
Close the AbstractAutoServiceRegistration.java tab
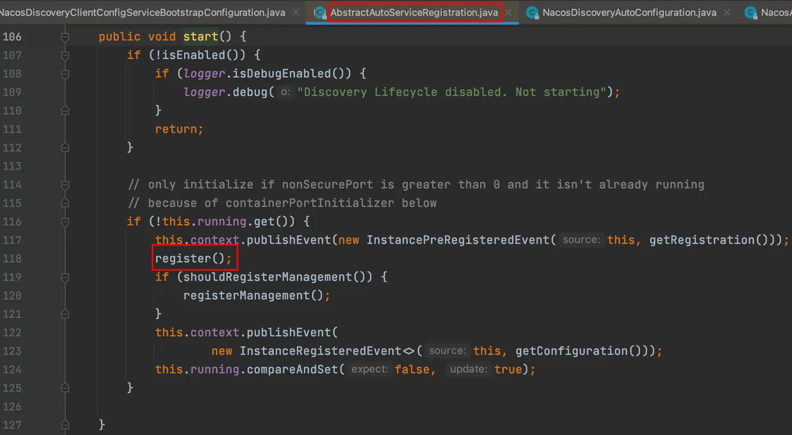pos(509,12)
